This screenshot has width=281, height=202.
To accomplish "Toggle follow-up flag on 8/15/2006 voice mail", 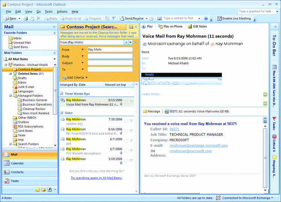I will pyautogui.click(x=131, y=102).
